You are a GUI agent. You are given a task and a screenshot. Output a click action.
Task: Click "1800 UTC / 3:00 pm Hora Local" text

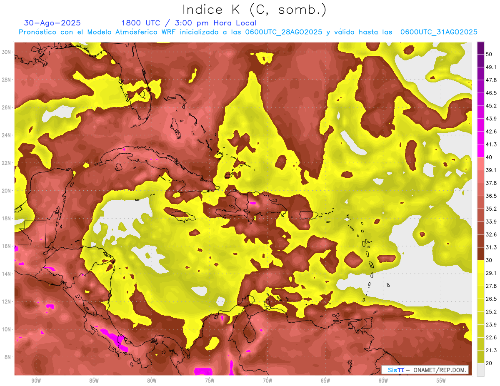pos(189,23)
